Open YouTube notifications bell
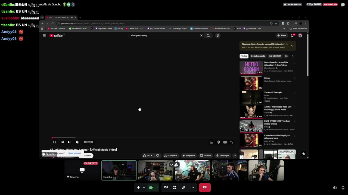This screenshot has height=195, width=348. pos(292,35)
